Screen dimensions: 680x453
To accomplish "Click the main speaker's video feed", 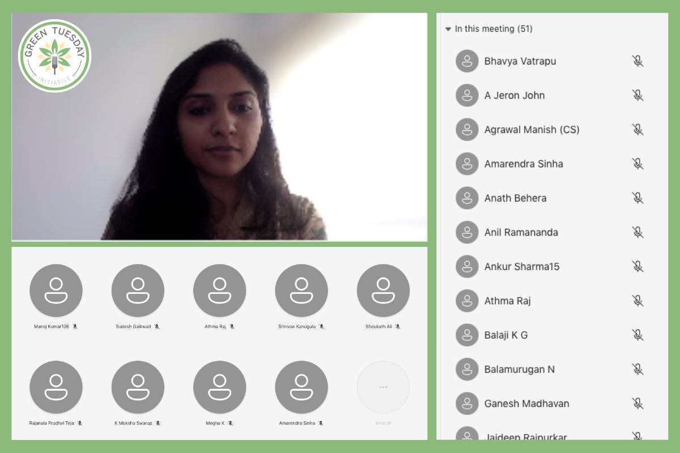I will click(x=219, y=127).
